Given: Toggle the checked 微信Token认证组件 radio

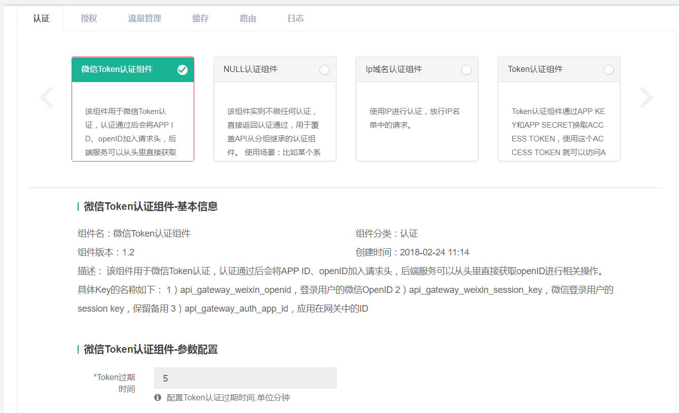Looking at the screenshot, I should point(183,70).
